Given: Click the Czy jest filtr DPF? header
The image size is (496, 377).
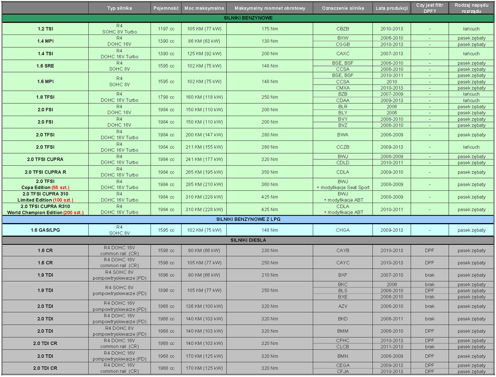Looking at the screenshot, I should [429, 8].
